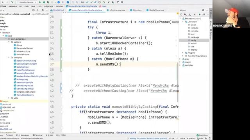The image size is (250, 140).
Task: Expand the Plugins node in Maven
Action: point(183,53)
